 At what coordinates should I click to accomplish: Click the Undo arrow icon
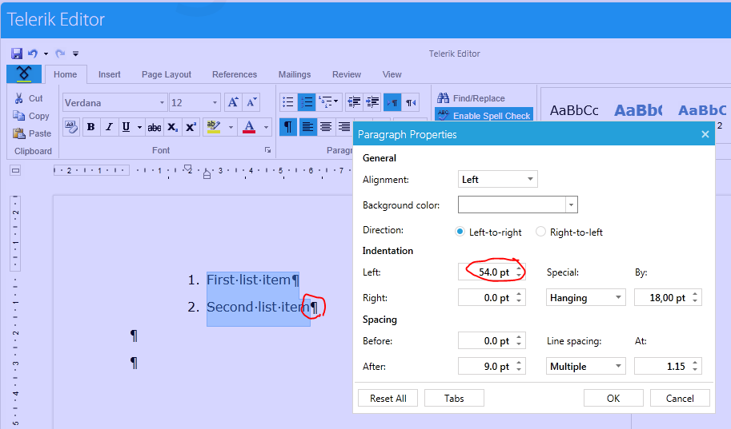point(33,54)
